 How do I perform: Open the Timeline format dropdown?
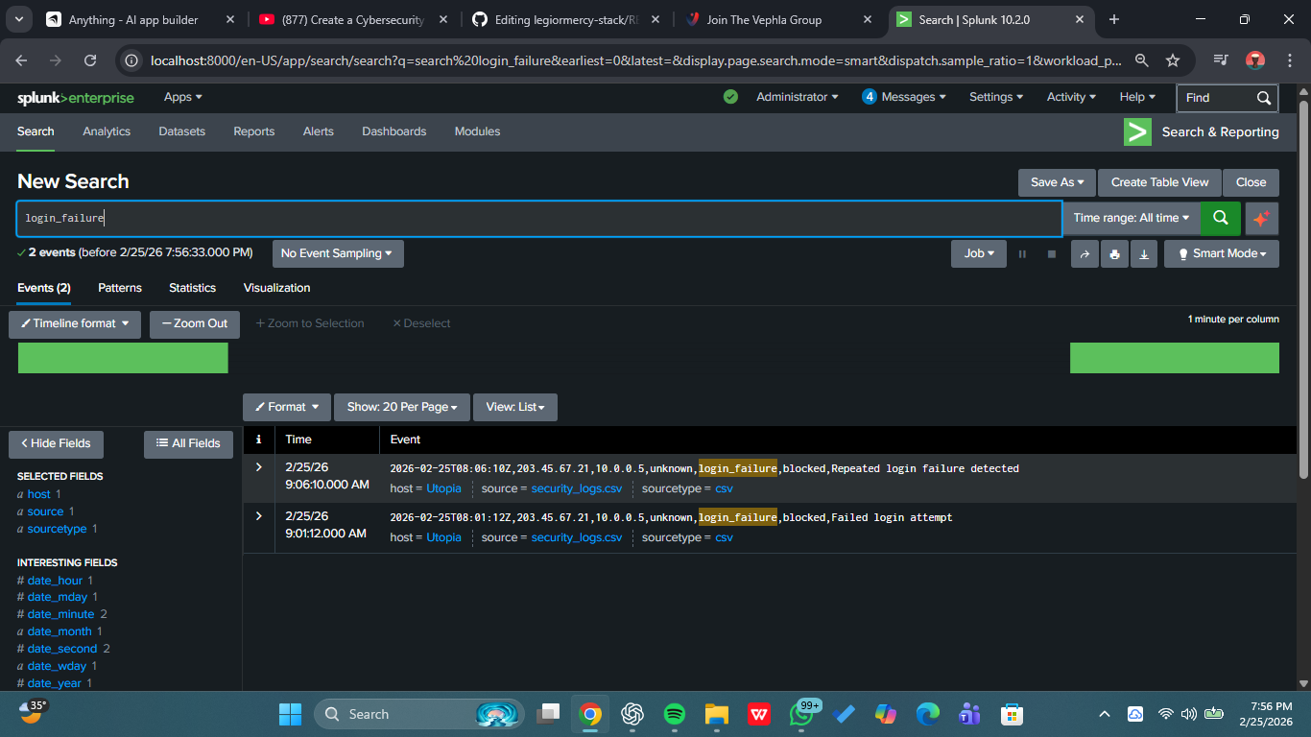(75, 324)
